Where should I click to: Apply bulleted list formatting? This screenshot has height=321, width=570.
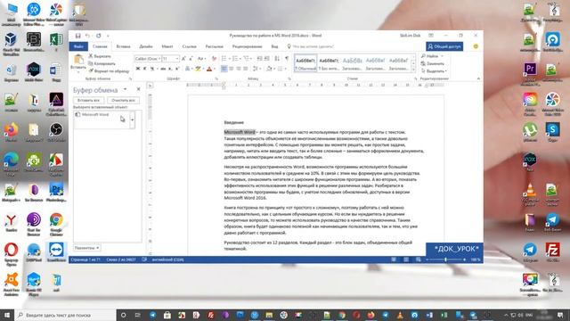point(224,59)
